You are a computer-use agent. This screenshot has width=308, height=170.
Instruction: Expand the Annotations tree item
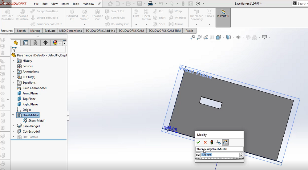click(x=13, y=71)
